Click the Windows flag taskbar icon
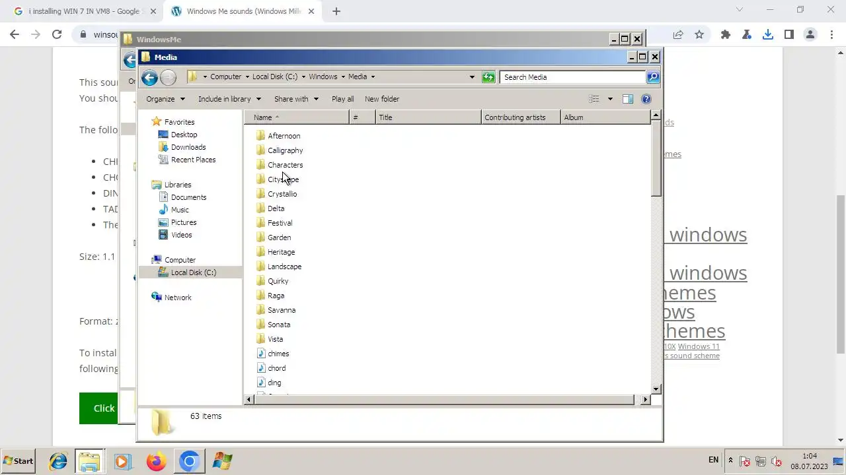This screenshot has height=475, width=846. [x=222, y=461]
